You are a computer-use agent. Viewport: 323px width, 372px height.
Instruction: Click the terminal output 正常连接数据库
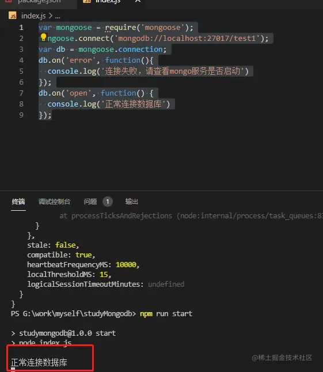pos(39,363)
